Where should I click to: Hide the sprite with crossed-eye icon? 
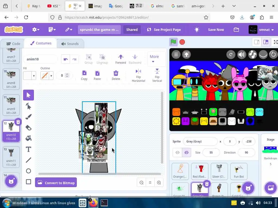coord(186,152)
